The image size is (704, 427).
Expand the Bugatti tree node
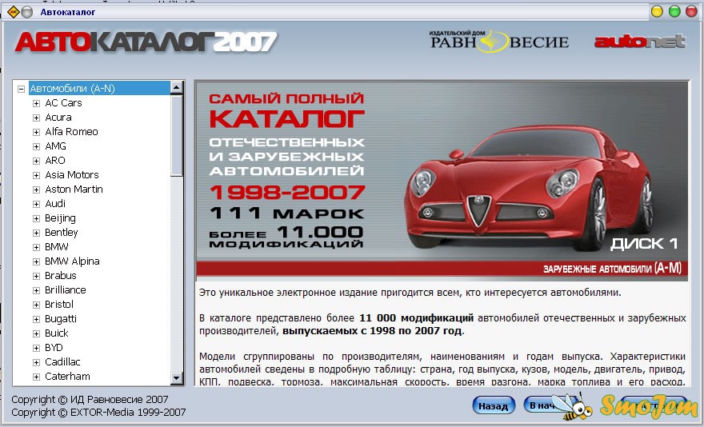36,319
